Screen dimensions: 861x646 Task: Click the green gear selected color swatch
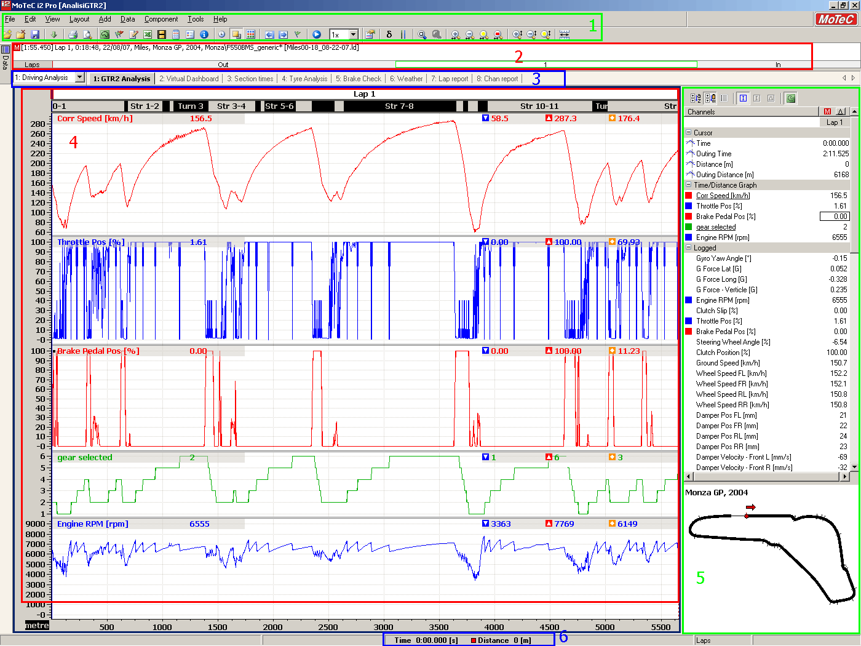coord(689,227)
